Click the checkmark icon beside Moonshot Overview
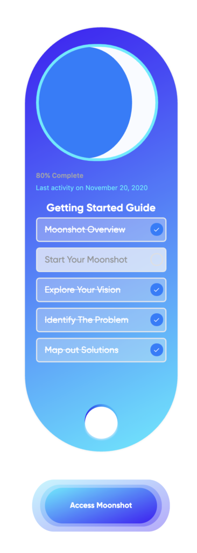This screenshot has height=553, width=197. tap(157, 230)
